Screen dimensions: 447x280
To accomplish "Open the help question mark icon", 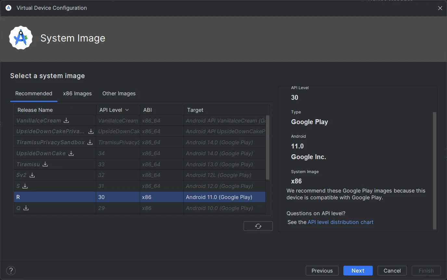I will [x=11, y=271].
